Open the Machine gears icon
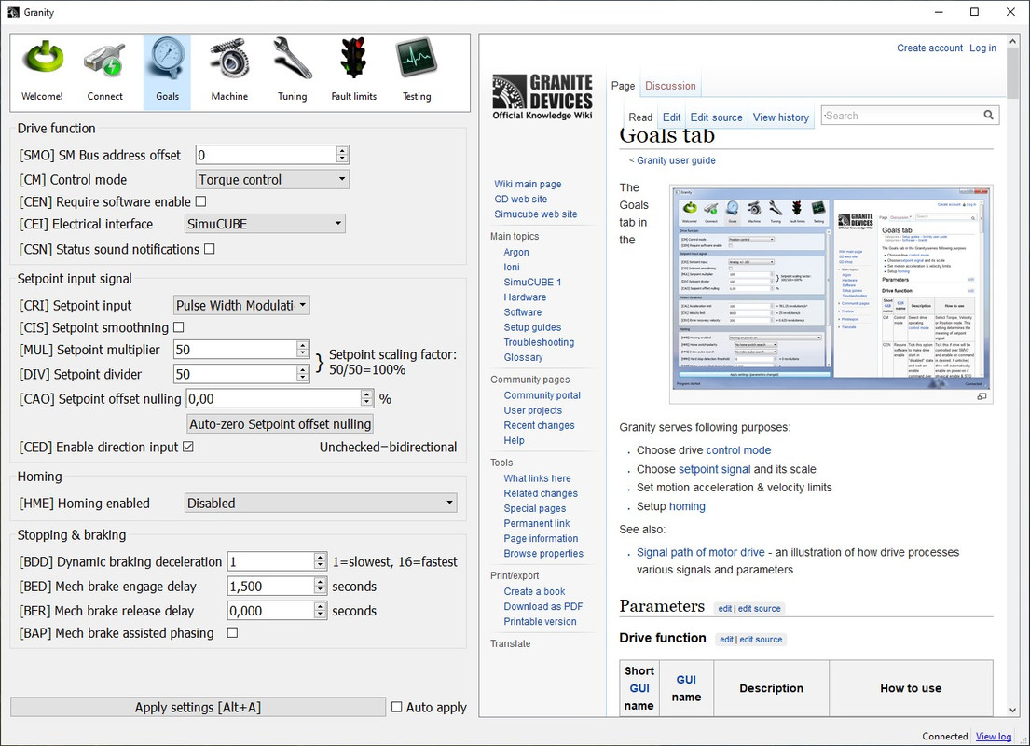This screenshot has height=746, width=1030. pos(229,71)
